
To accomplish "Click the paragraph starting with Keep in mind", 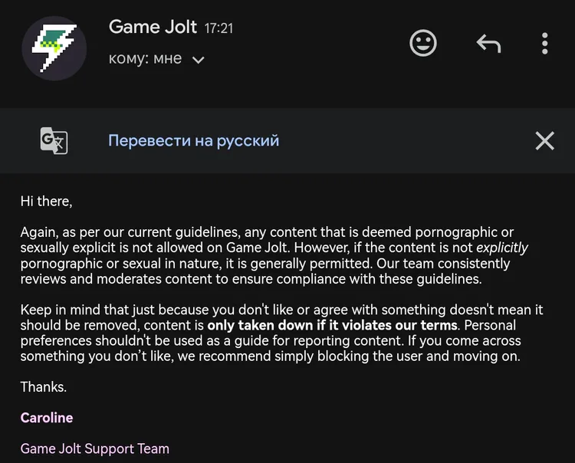I will point(281,333).
